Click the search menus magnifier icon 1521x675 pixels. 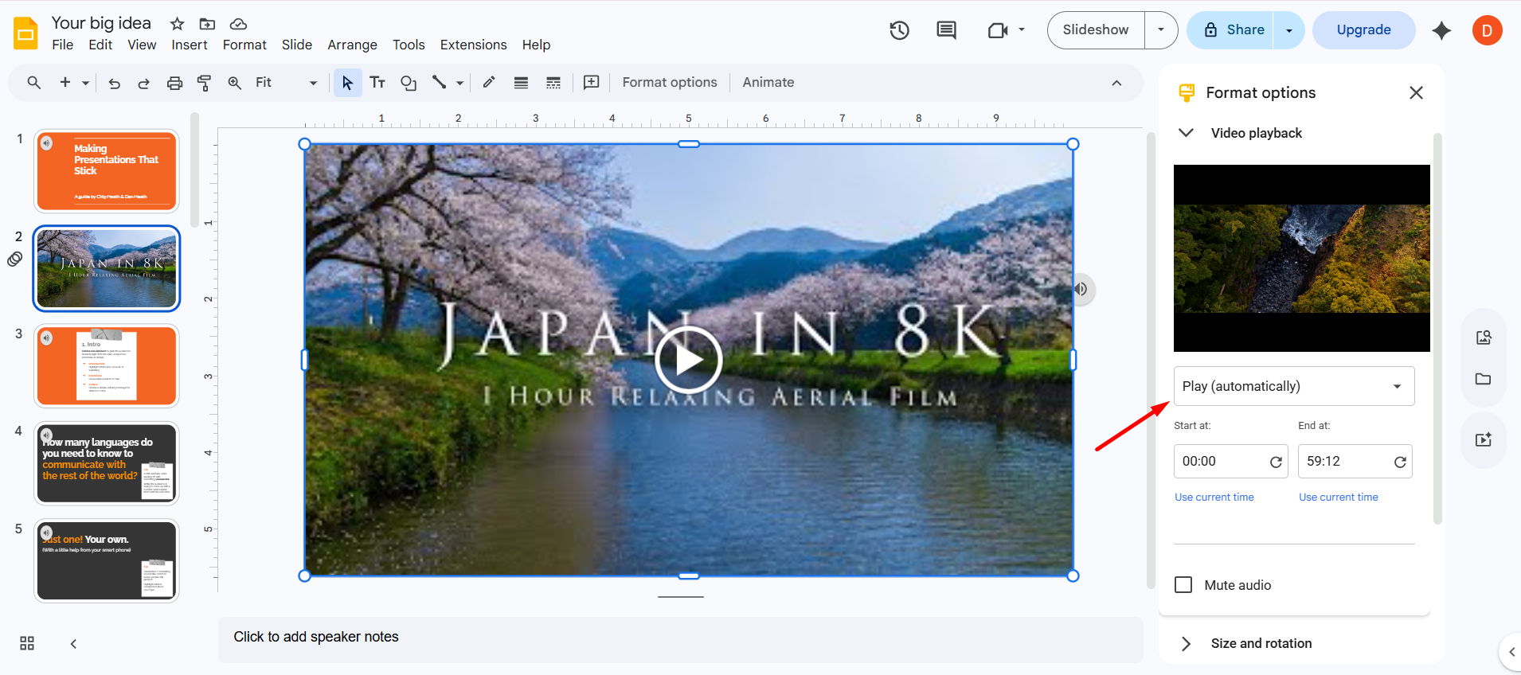click(x=33, y=82)
